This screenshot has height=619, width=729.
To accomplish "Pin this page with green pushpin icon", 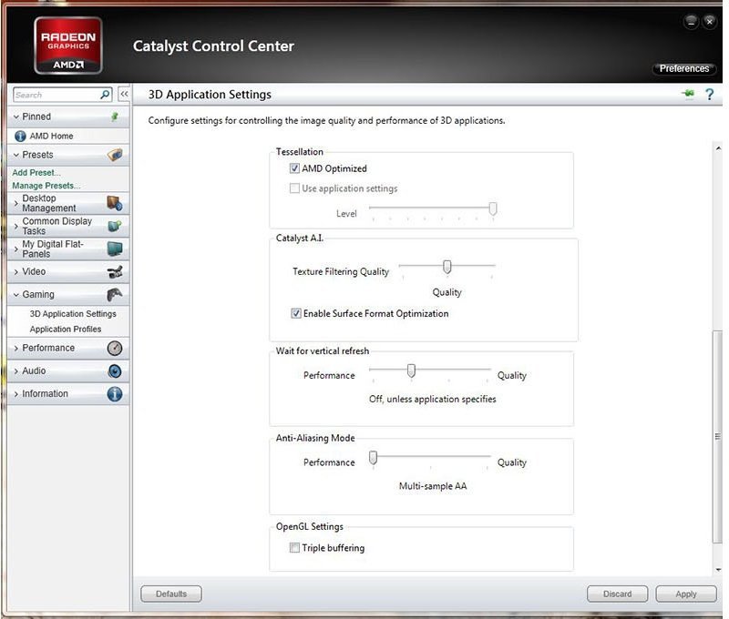I will pyautogui.click(x=688, y=94).
